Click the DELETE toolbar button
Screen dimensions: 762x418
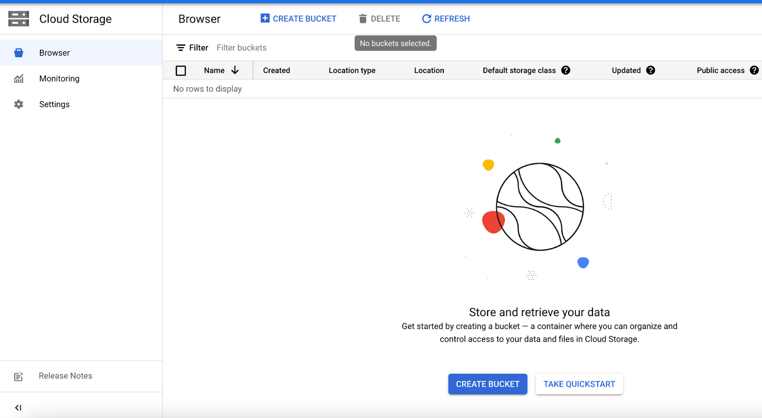pyautogui.click(x=380, y=19)
